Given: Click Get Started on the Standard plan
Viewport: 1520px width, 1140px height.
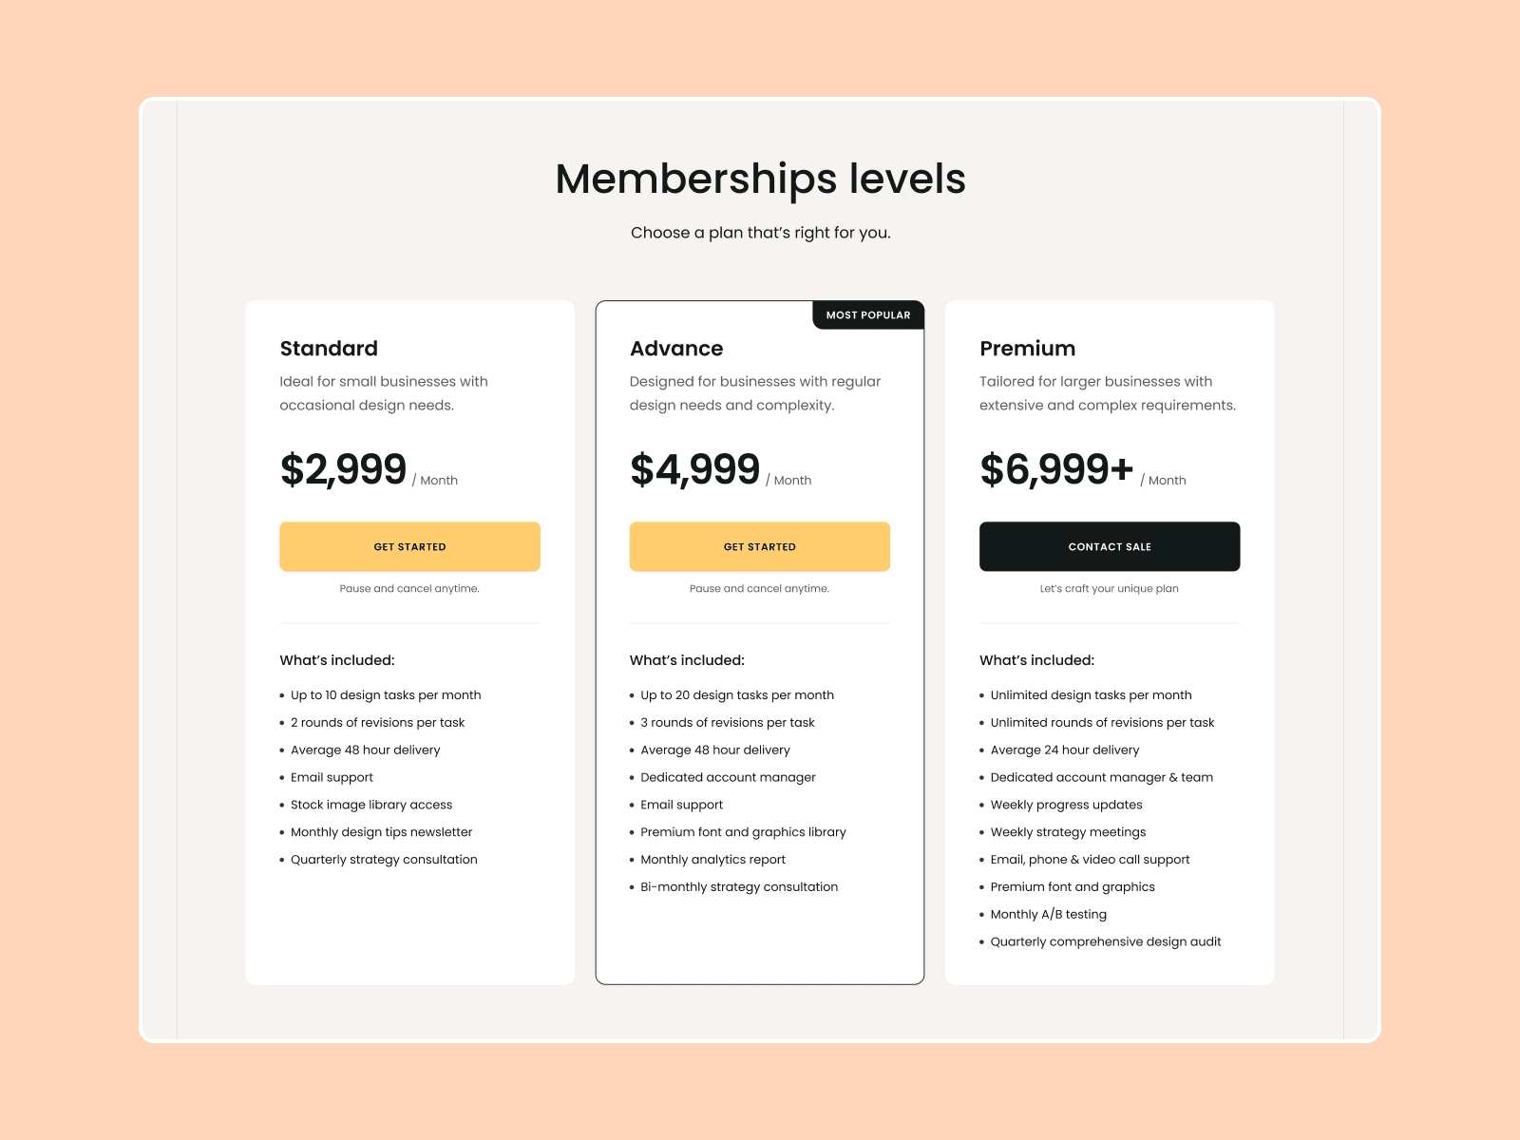Looking at the screenshot, I should click(409, 546).
